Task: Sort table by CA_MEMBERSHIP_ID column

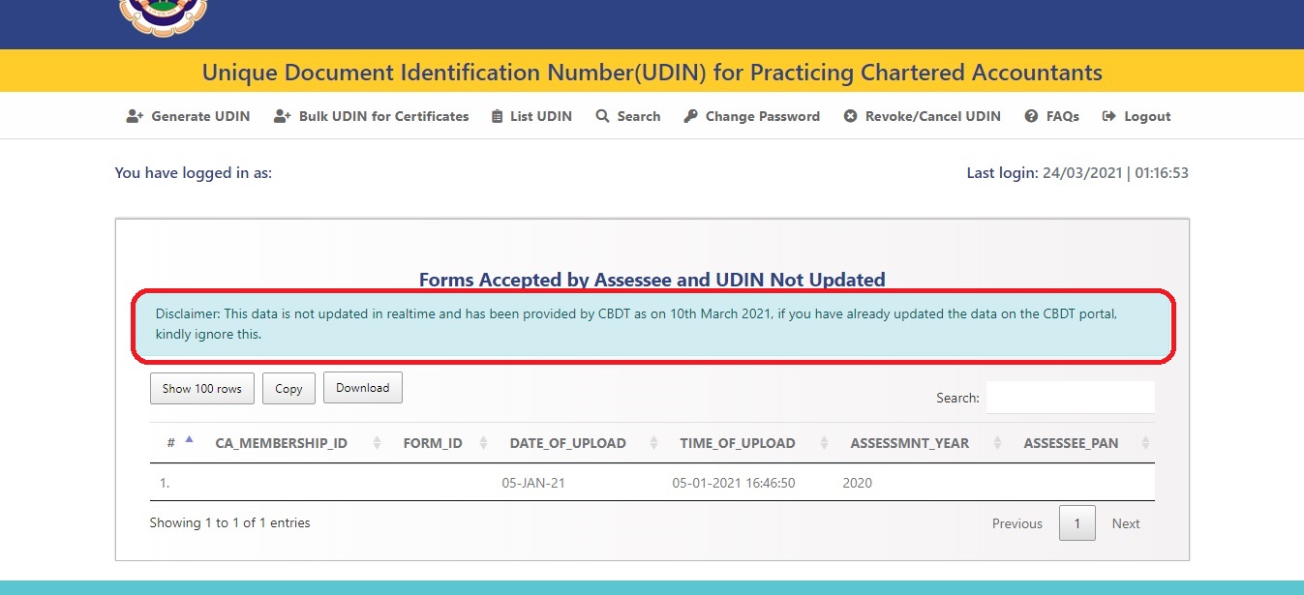Action: point(281,443)
